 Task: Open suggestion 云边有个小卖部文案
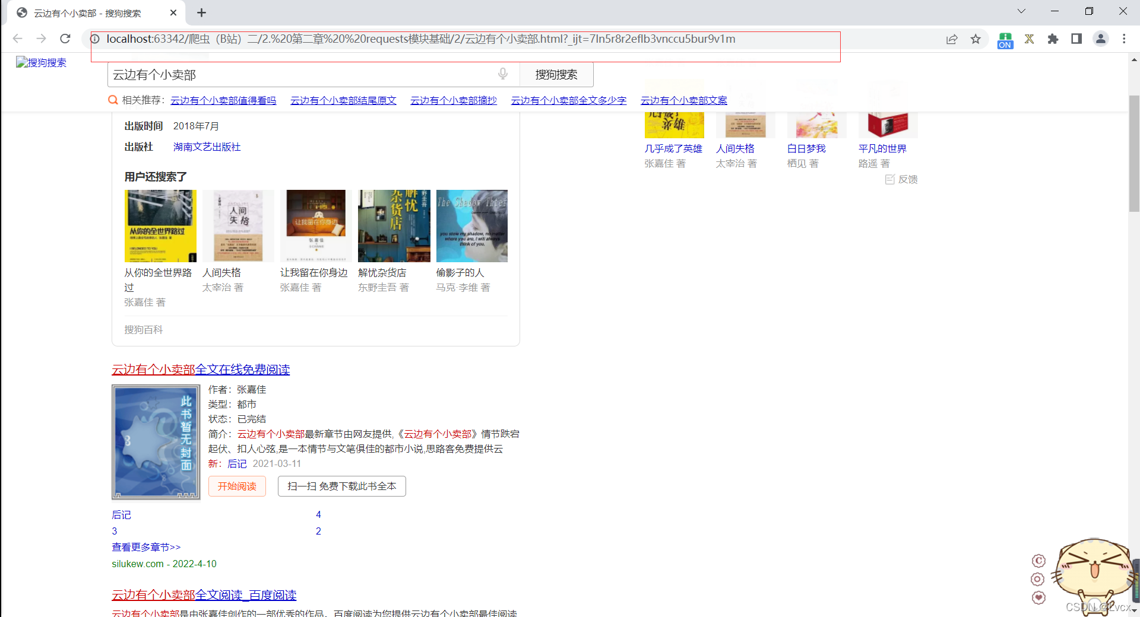[684, 100]
